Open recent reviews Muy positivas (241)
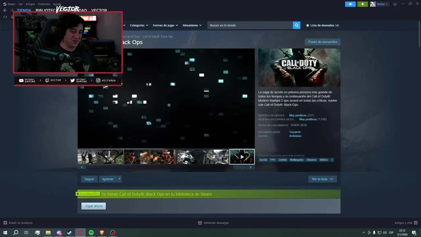This screenshot has width=421, height=237. point(302,116)
